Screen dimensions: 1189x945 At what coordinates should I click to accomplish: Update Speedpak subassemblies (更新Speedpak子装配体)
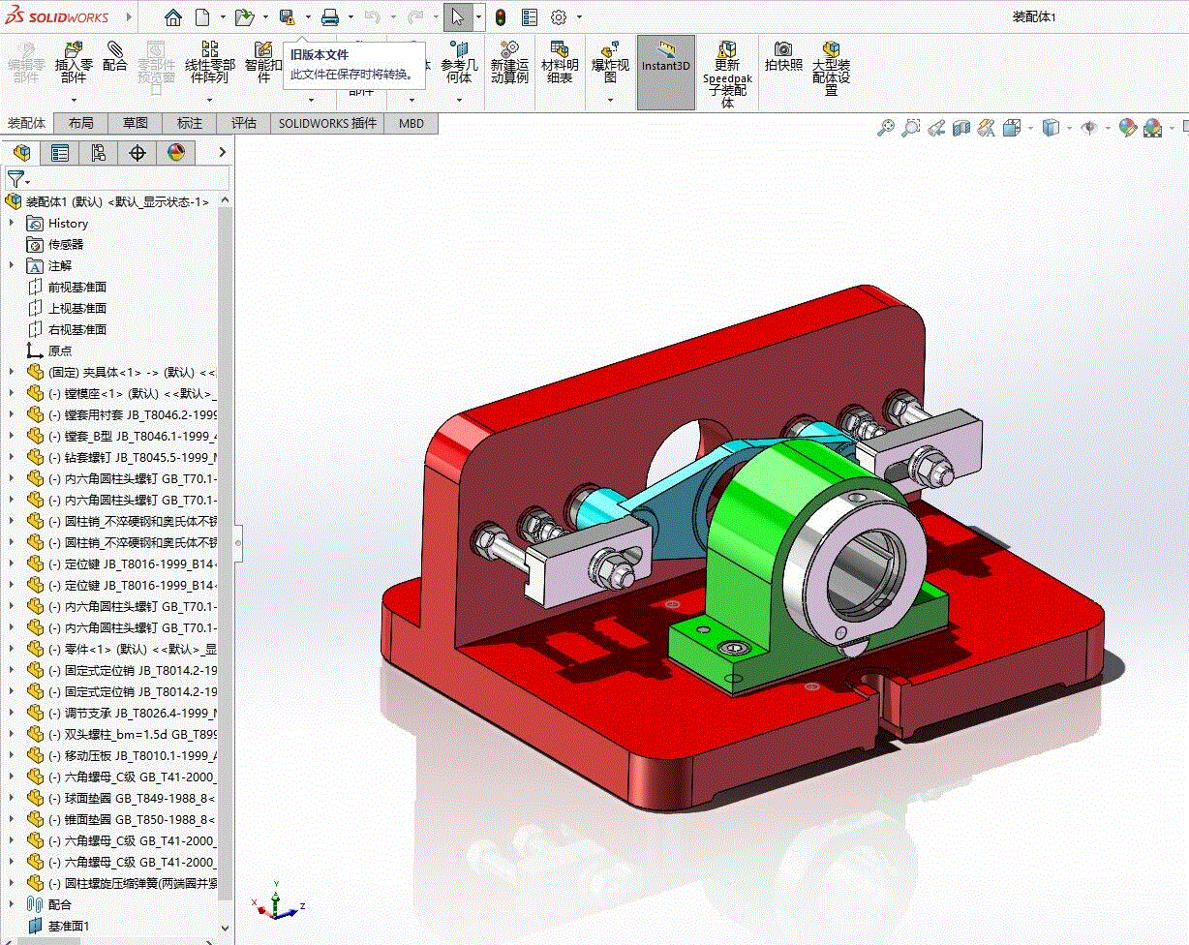click(x=727, y=74)
